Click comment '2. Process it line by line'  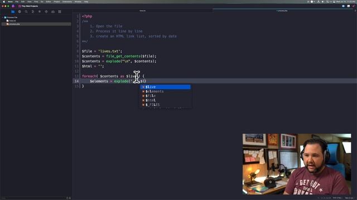[x=117, y=31]
